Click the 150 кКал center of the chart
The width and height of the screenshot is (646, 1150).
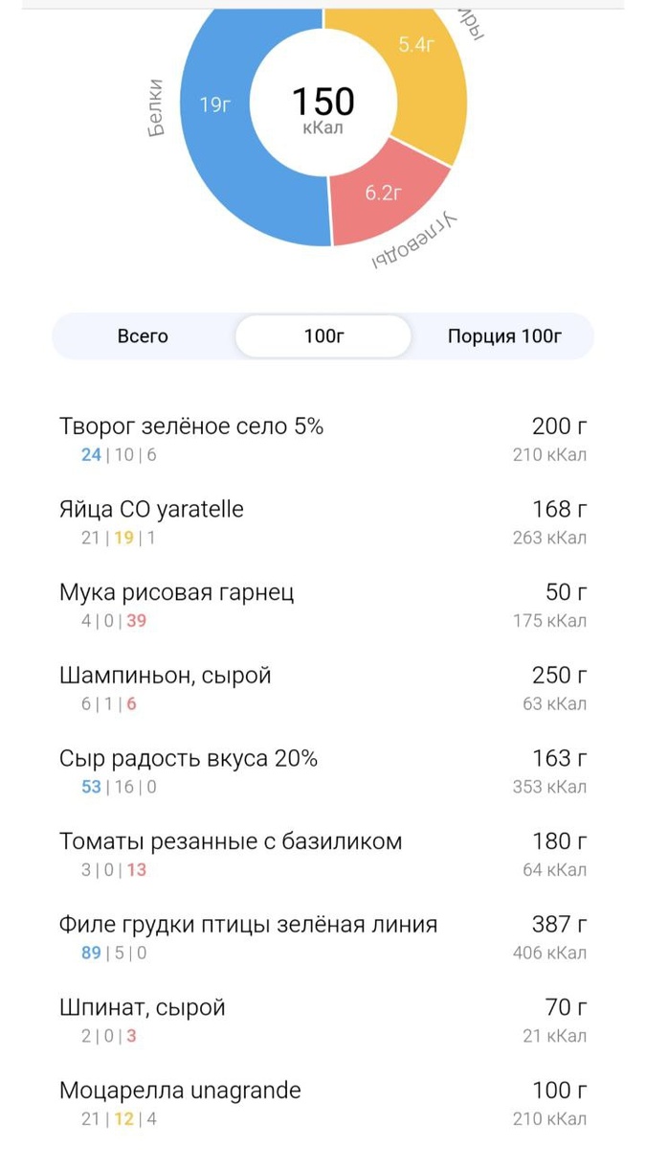pos(325,101)
